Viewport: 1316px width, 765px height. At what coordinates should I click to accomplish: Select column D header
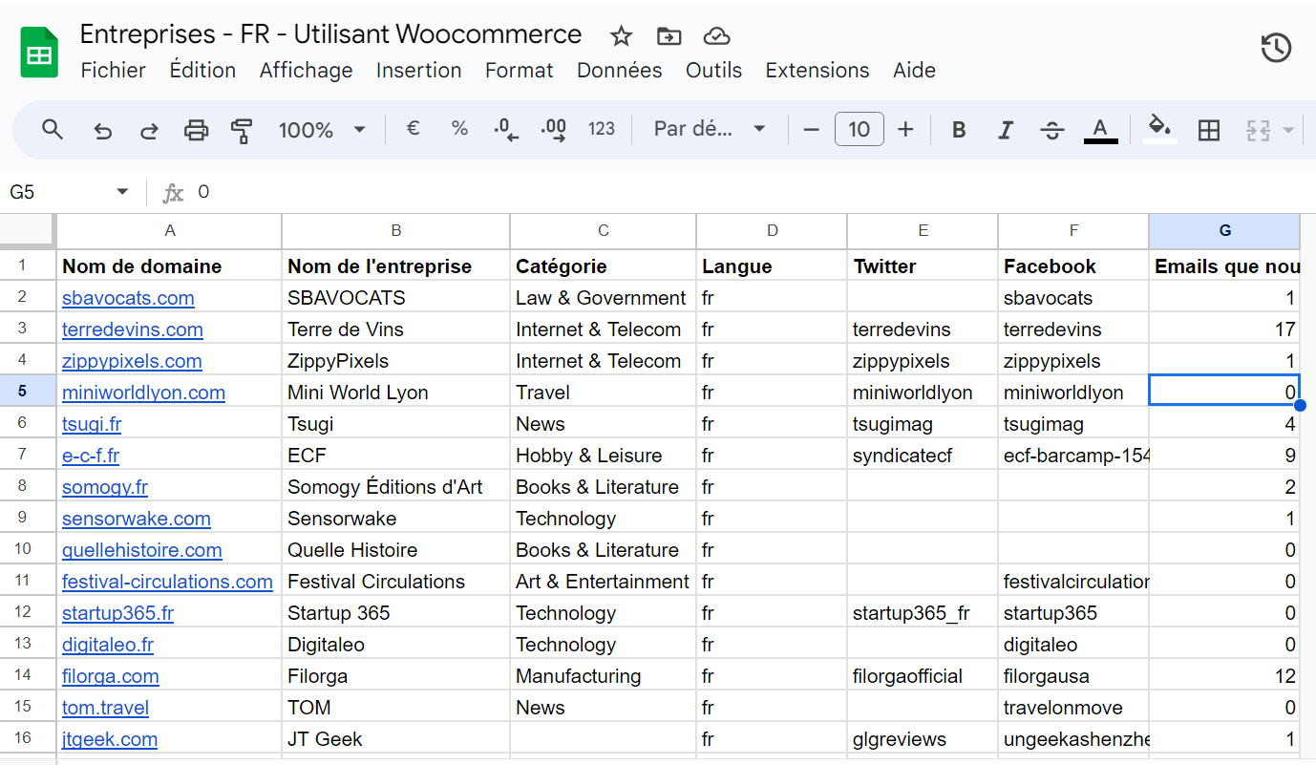pos(772,230)
